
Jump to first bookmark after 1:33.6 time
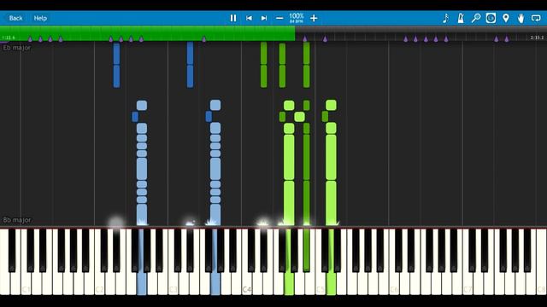coord(31,39)
